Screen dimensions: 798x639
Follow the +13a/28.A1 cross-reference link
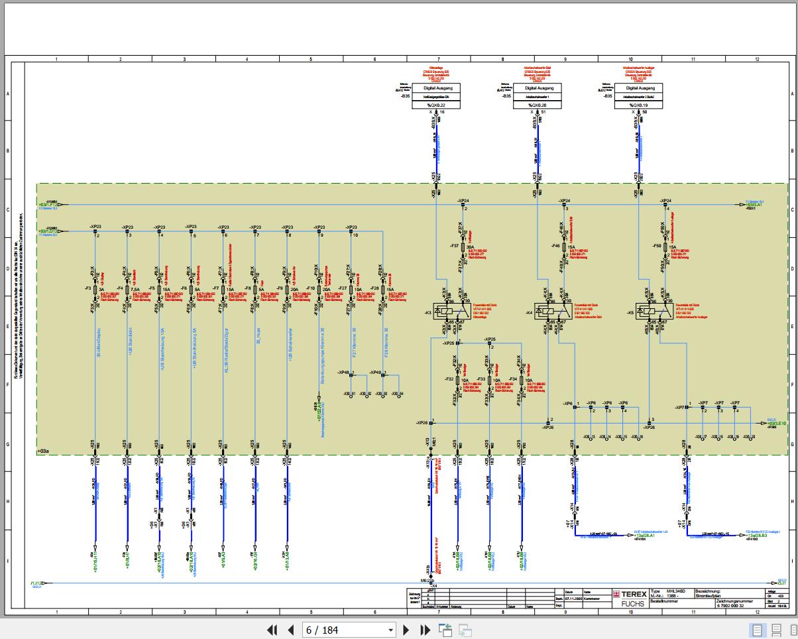coord(642,535)
